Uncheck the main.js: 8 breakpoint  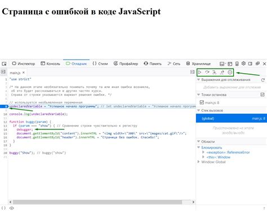(202, 102)
